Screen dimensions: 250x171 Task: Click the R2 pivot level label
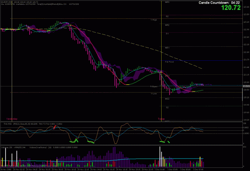coord(167,16)
